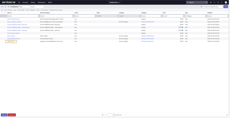The width and height of the screenshot is (230, 118).
Task: Open Service Category Request item
Action: coord(14,22)
